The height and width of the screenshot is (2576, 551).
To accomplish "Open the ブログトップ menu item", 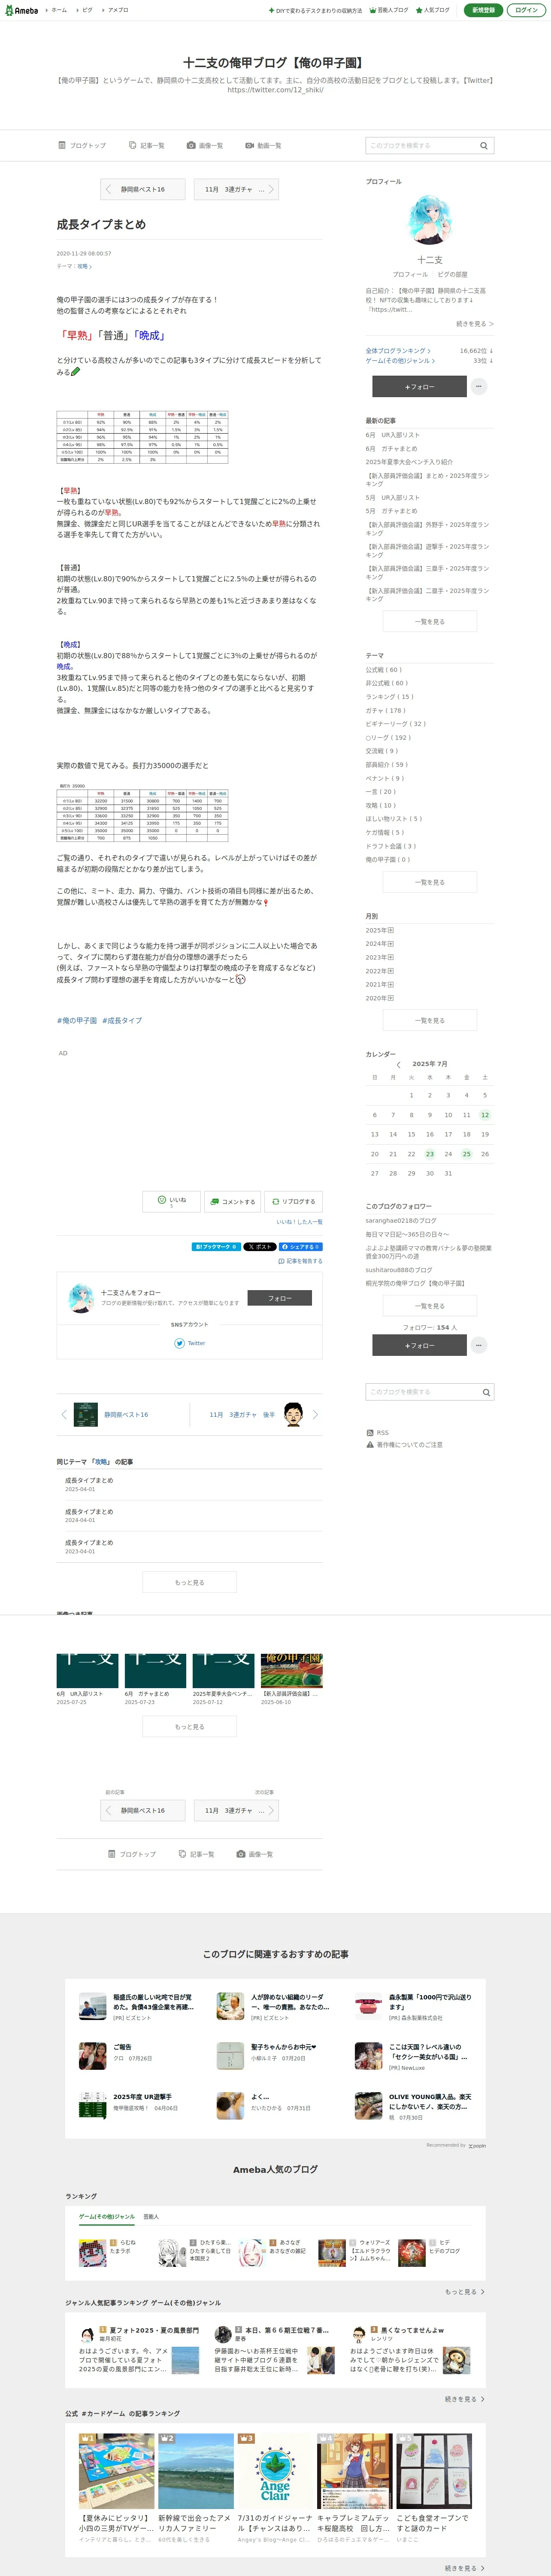I will pos(82,145).
